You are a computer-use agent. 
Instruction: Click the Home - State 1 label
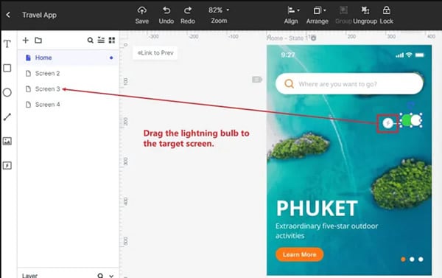point(287,38)
